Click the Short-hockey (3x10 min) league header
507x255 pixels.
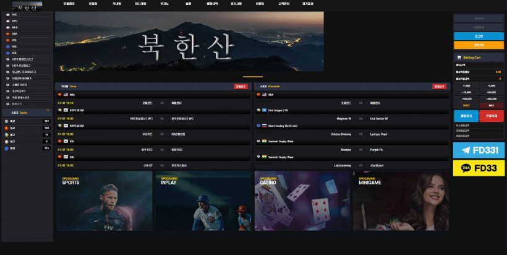tap(352, 126)
